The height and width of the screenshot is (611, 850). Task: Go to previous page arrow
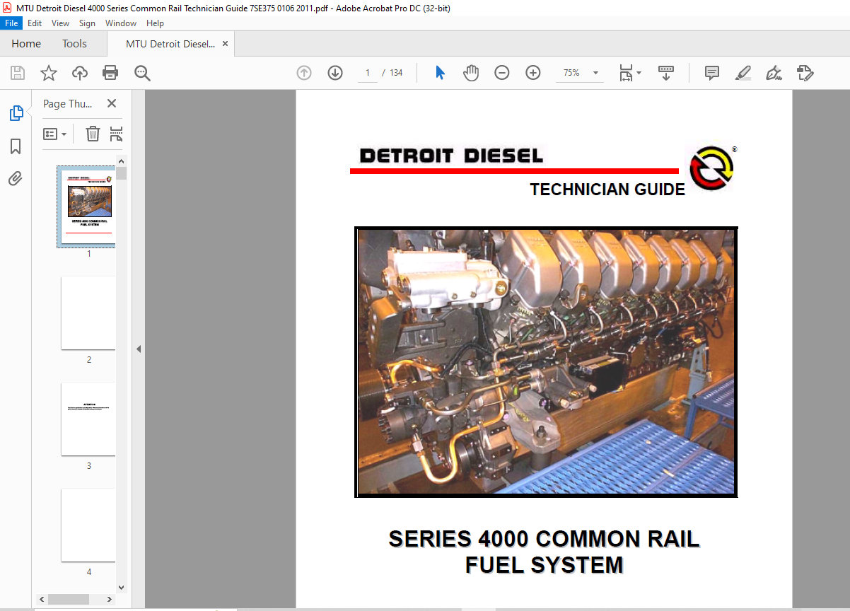[x=304, y=73]
